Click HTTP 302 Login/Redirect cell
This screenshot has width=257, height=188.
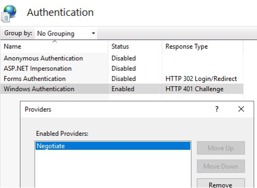[x=201, y=79]
